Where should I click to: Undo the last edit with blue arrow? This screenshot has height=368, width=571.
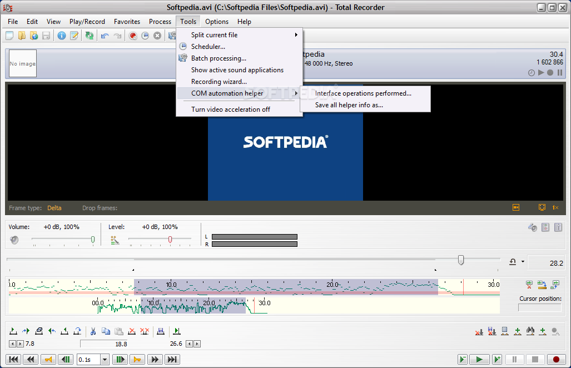pyautogui.click(x=105, y=36)
